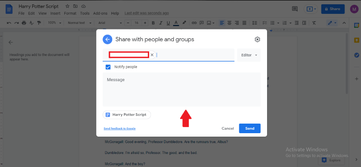This screenshot has height=167, width=361.
Task: Open the Tools menu
Action: (x=85, y=13)
